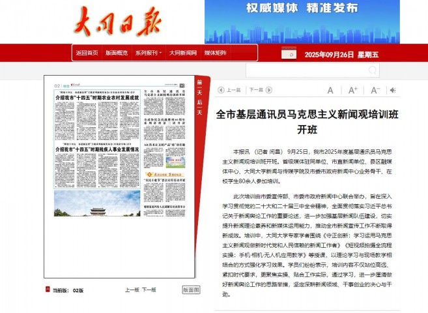
Task: Open the date picker showing 2025年09月26日
Action: 341,54
